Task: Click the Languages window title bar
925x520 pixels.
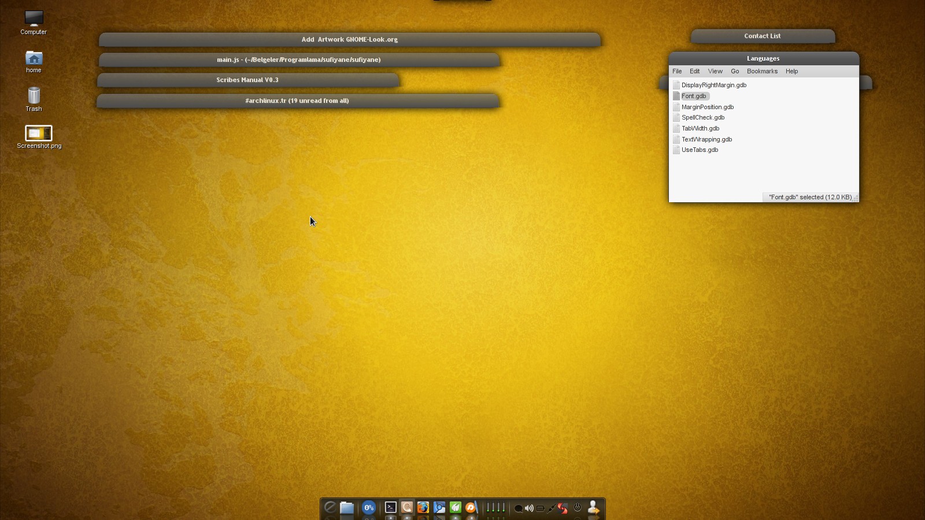Action: pos(764,58)
